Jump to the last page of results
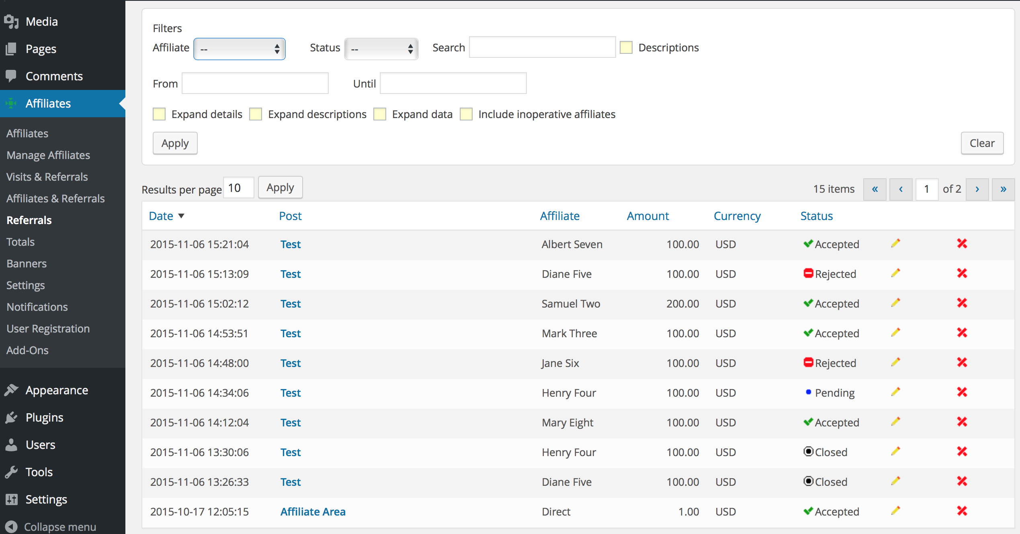This screenshot has width=1020, height=534. pos(1004,189)
